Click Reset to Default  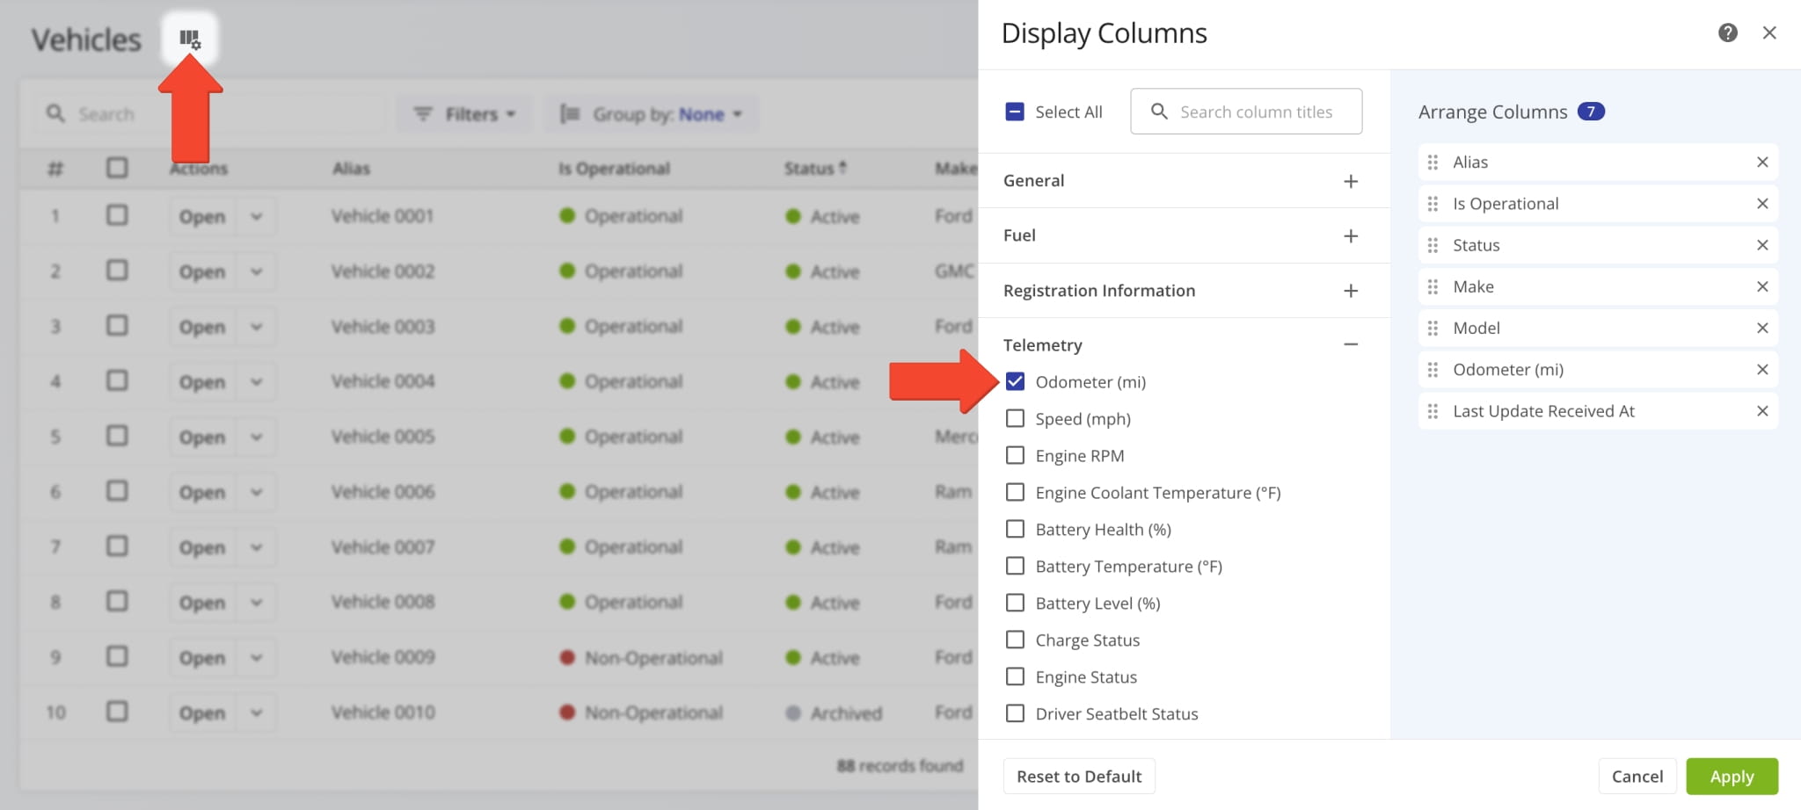[x=1079, y=776]
